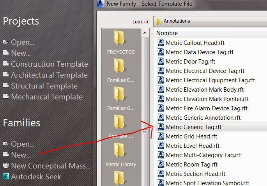Click the Metric Section Head.rft file icon
The image size is (267, 186).
point(161,174)
